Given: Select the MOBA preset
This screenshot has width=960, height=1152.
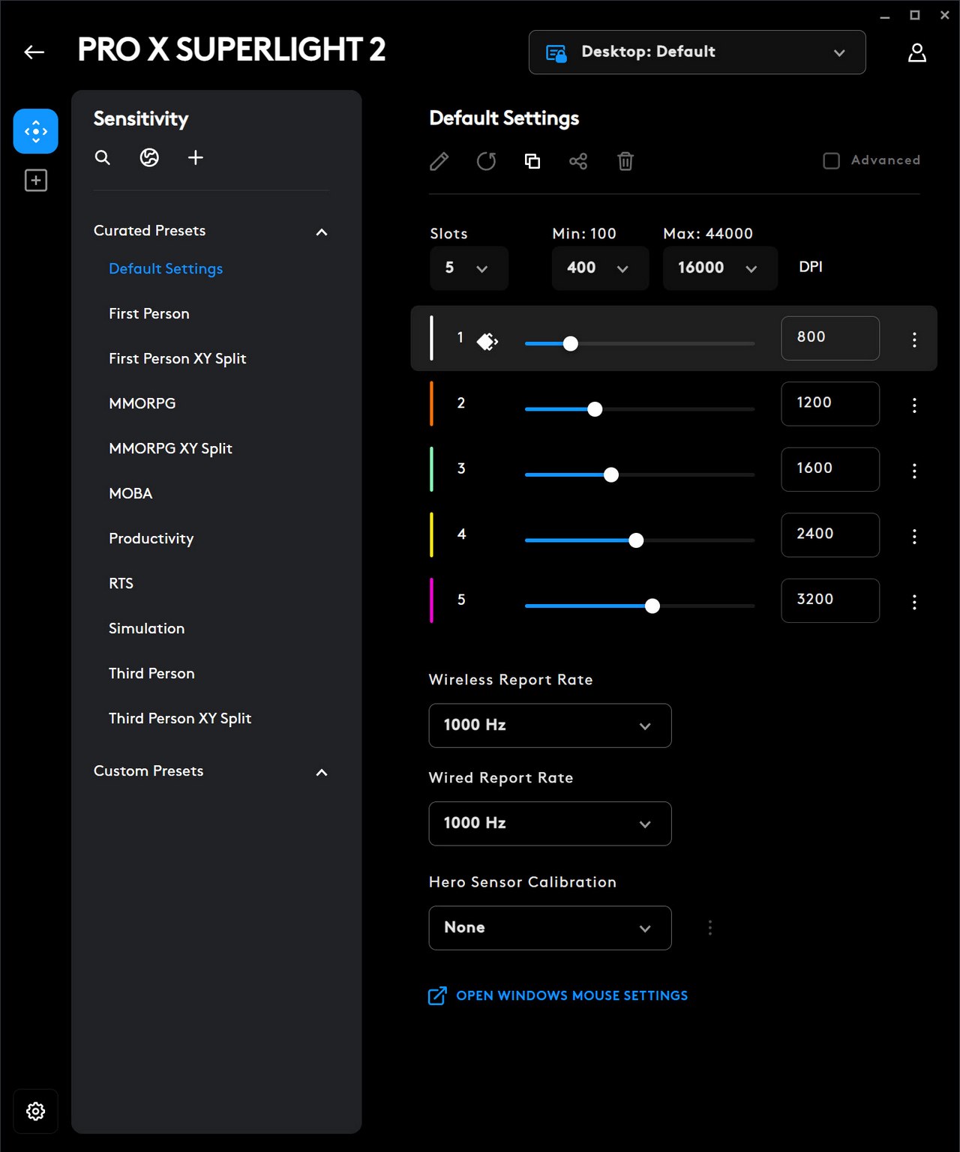Looking at the screenshot, I should click(x=130, y=493).
